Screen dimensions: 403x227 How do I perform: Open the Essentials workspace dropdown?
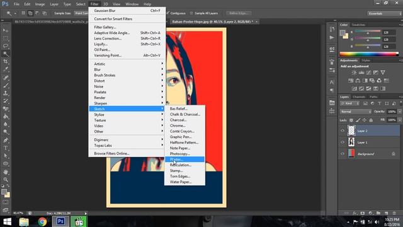point(385,13)
